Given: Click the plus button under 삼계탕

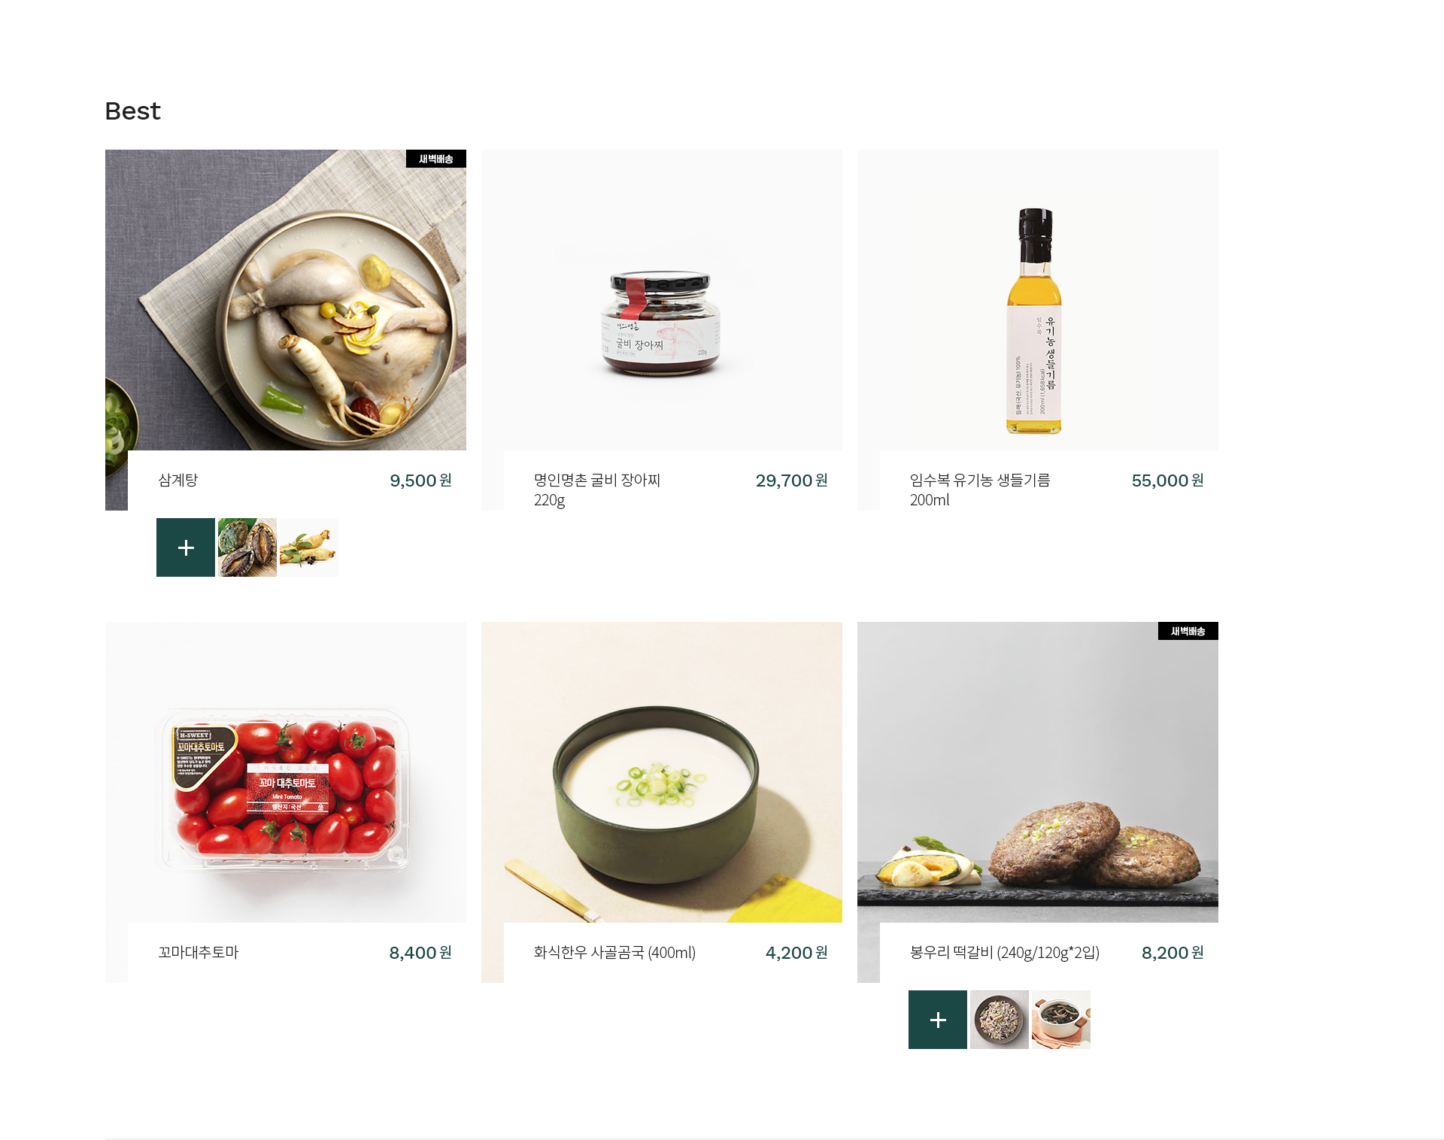Looking at the screenshot, I should (x=186, y=547).
